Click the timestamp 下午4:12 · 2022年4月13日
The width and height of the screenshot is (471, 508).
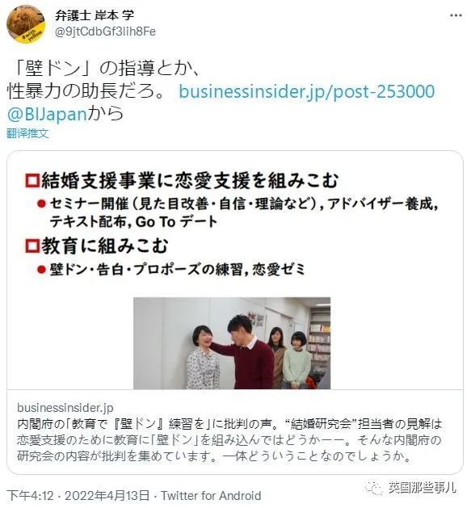(x=78, y=495)
